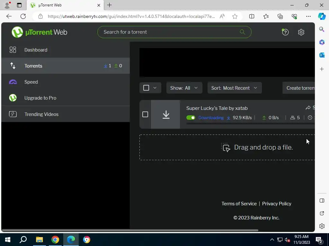The width and height of the screenshot is (329, 246).
Task: Click the torrent download arrow thumbnail
Action: (165, 114)
